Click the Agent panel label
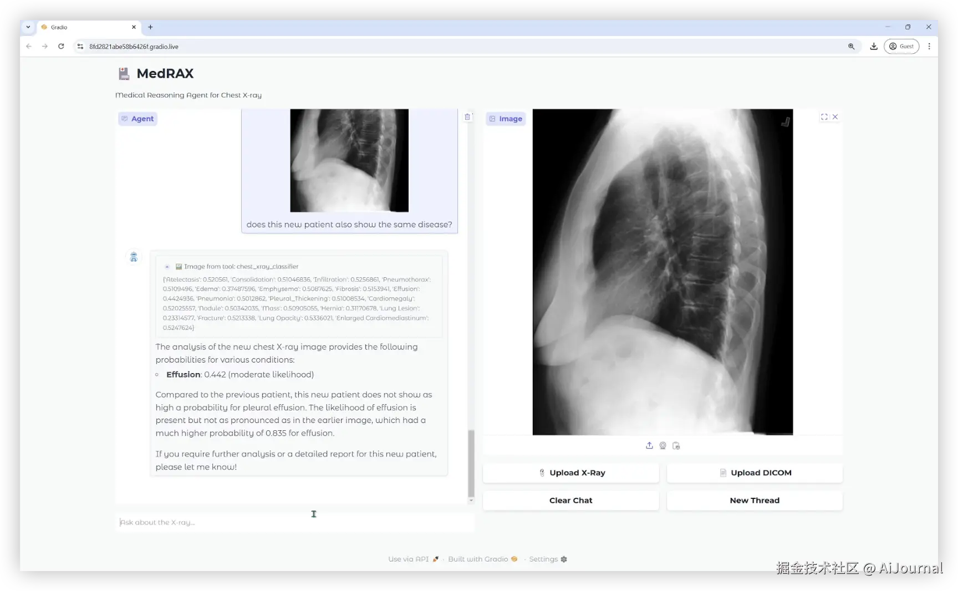 point(137,119)
